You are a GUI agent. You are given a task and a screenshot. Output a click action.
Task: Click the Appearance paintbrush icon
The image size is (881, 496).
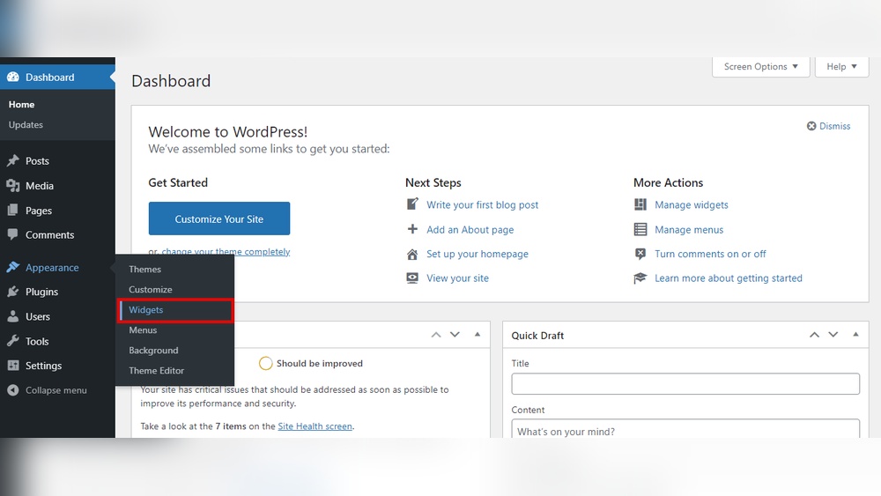point(13,267)
